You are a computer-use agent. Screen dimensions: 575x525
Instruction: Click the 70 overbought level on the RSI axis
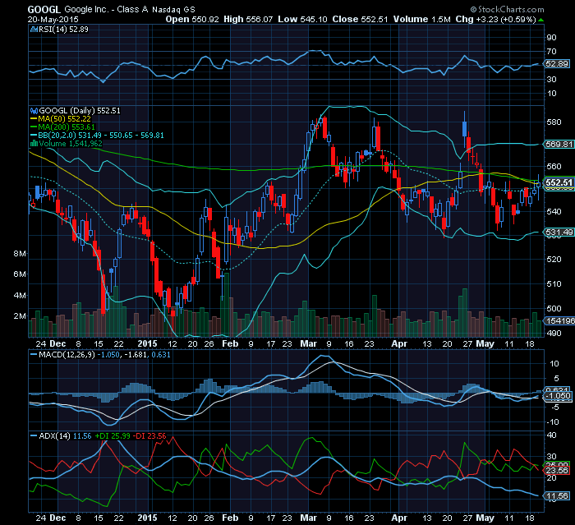click(x=551, y=52)
